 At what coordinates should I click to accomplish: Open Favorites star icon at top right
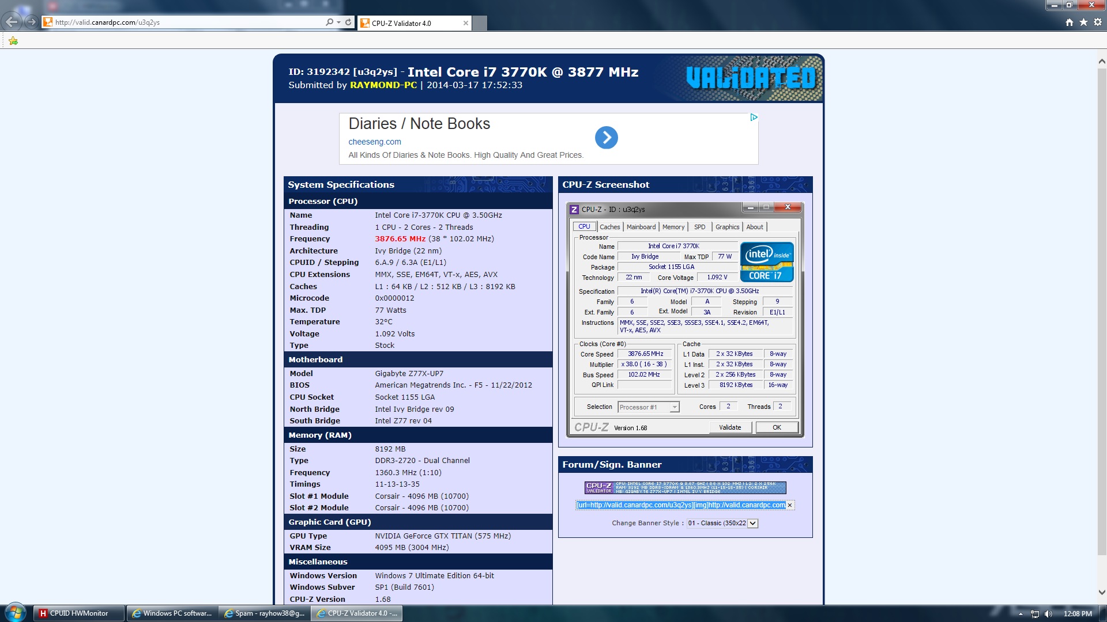pyautogui.click(x=1083, y=22)
